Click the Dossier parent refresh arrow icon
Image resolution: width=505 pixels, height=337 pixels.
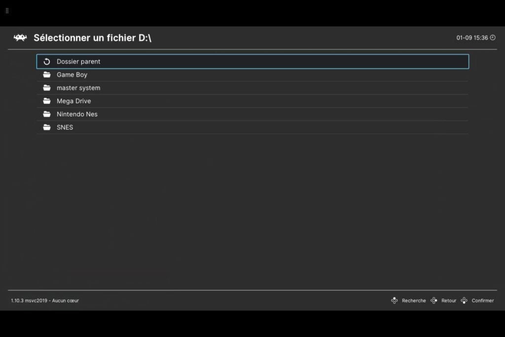pyautogui.click(x=47, y=62)
